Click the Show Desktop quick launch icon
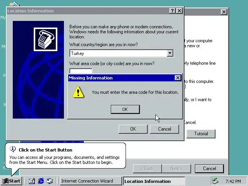This screenshot has height=186, width=248. (x=32, y=181)
